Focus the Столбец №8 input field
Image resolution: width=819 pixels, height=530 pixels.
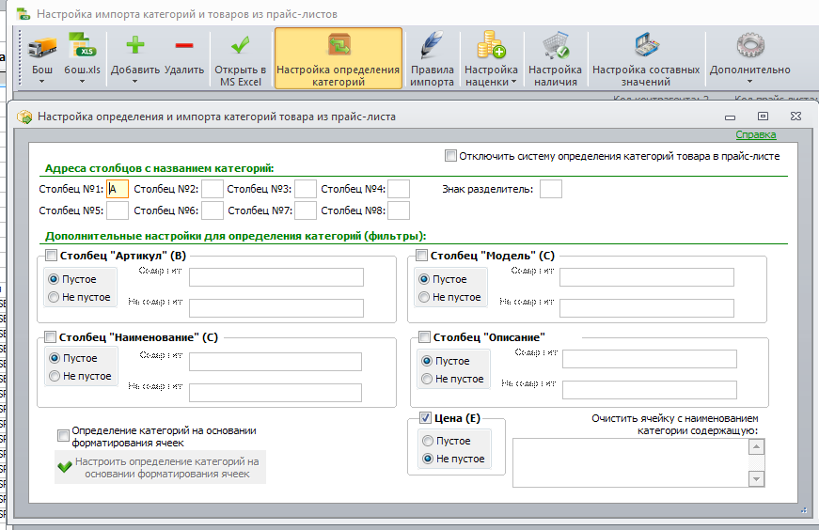[x=399, y=210]
